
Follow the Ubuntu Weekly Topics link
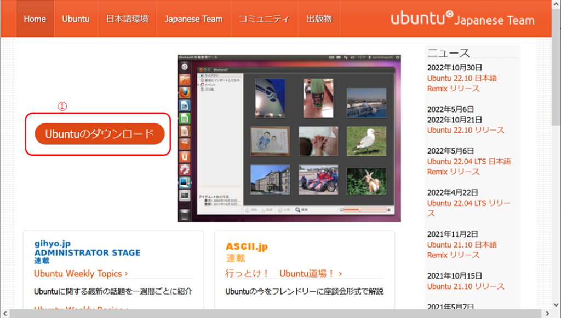[x=81, y=274]
